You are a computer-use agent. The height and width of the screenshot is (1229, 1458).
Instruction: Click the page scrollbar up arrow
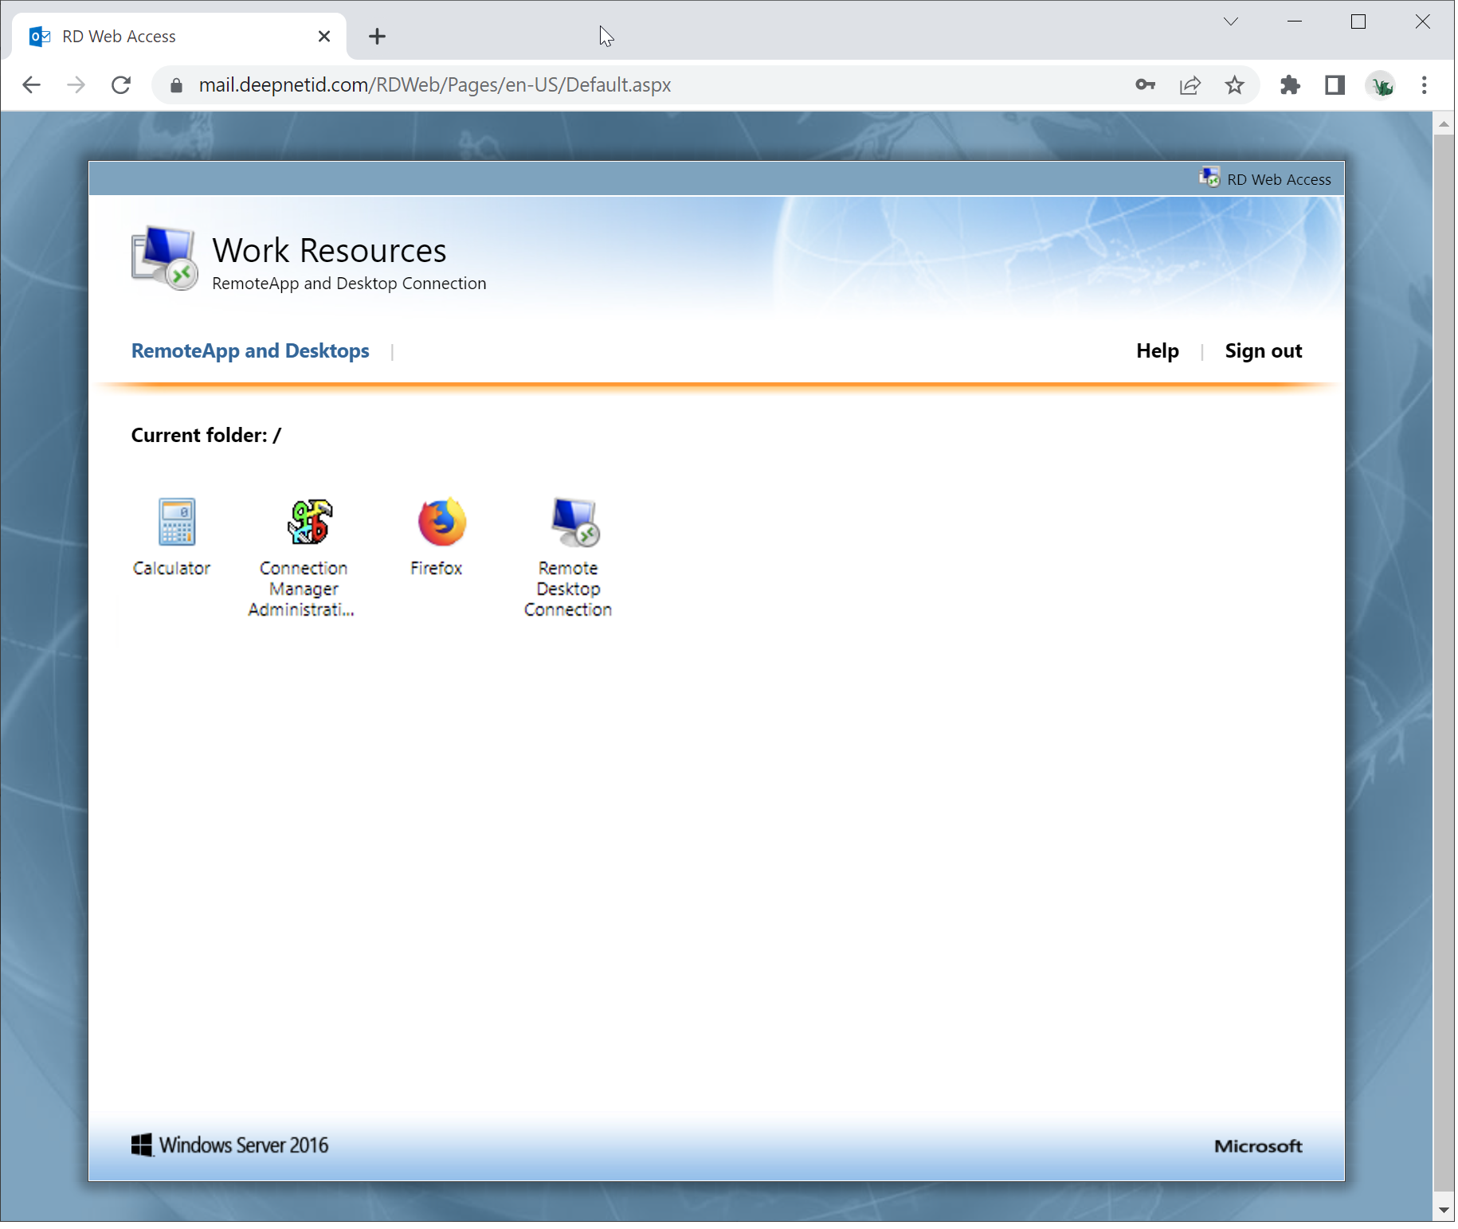pos(1443,124)
